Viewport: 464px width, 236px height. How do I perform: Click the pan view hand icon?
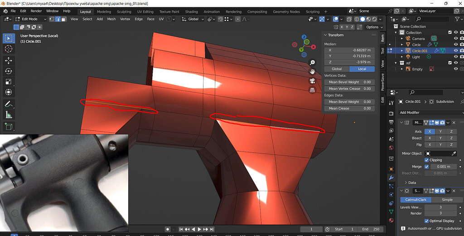(x=312, y=72)
